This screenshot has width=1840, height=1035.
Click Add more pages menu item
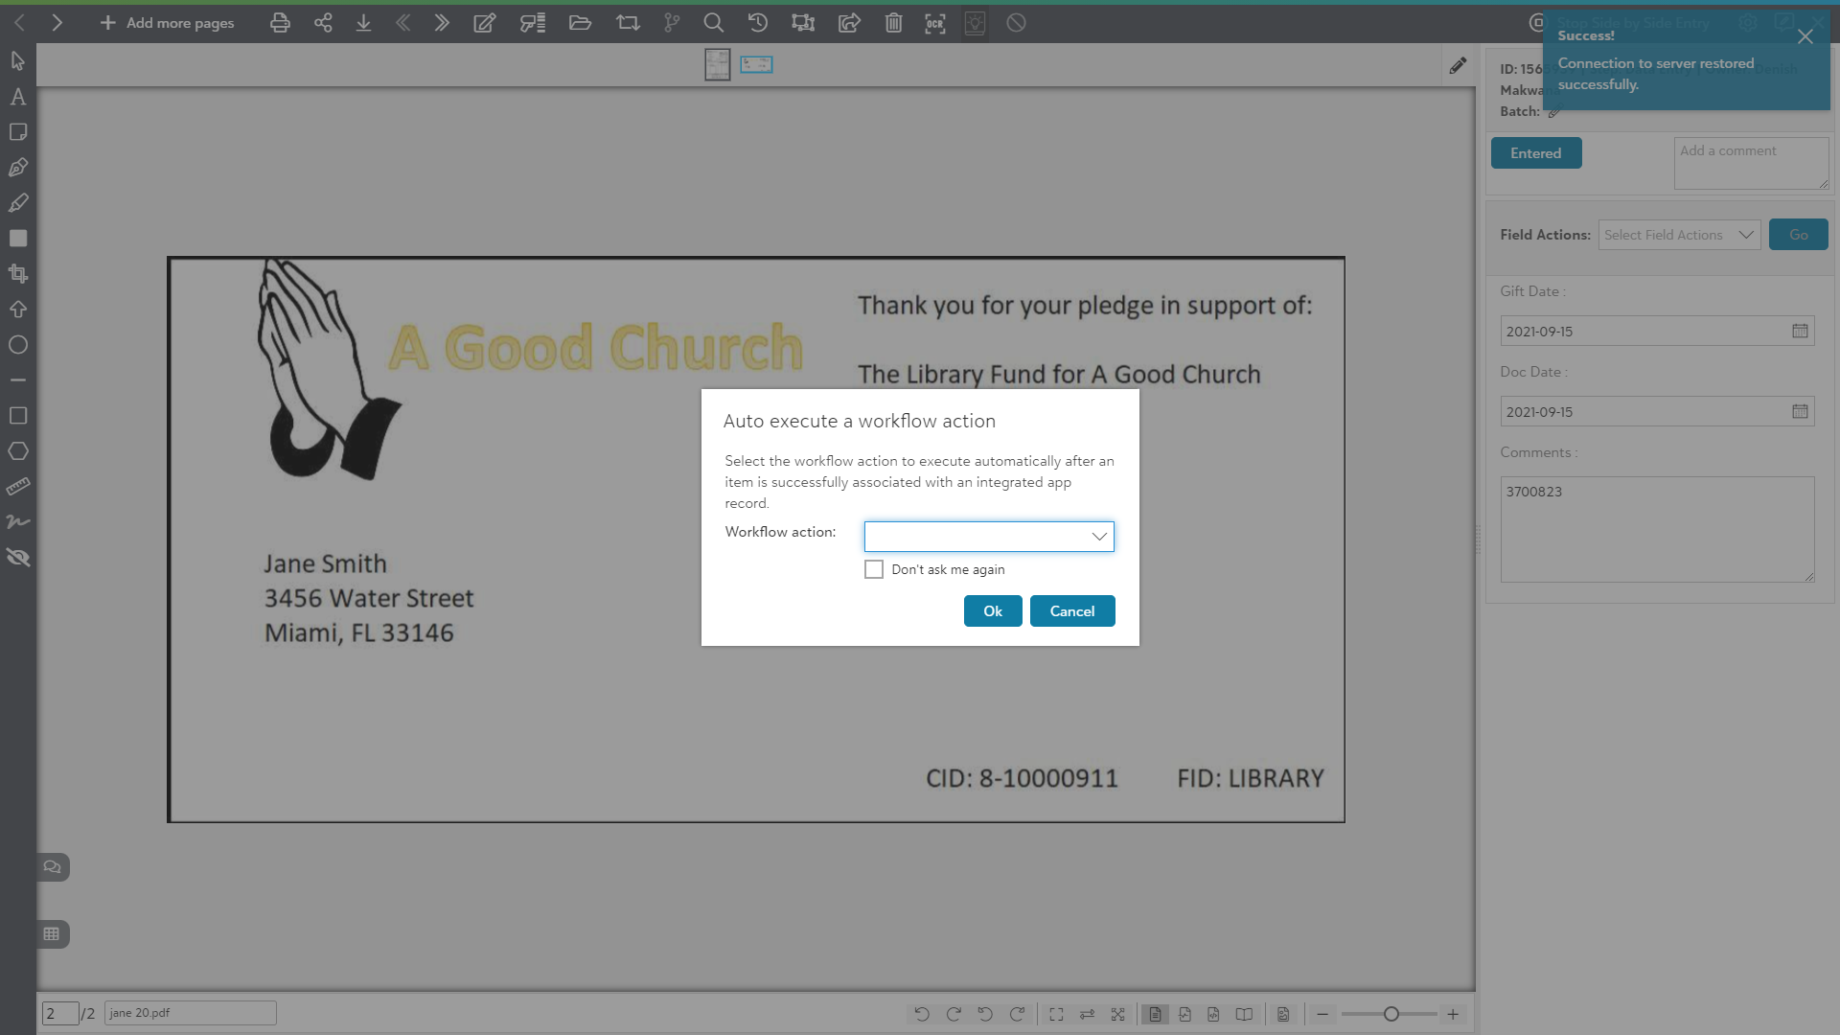pyautogui.click(x=168, y=23)
